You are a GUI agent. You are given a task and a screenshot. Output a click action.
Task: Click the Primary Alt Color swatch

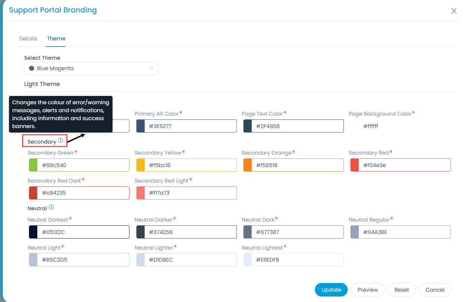141,126
